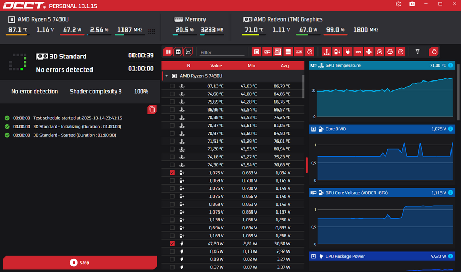
Task: Uncheck the 1,075 V / 0,663 V row
Action: pos(172,173)
